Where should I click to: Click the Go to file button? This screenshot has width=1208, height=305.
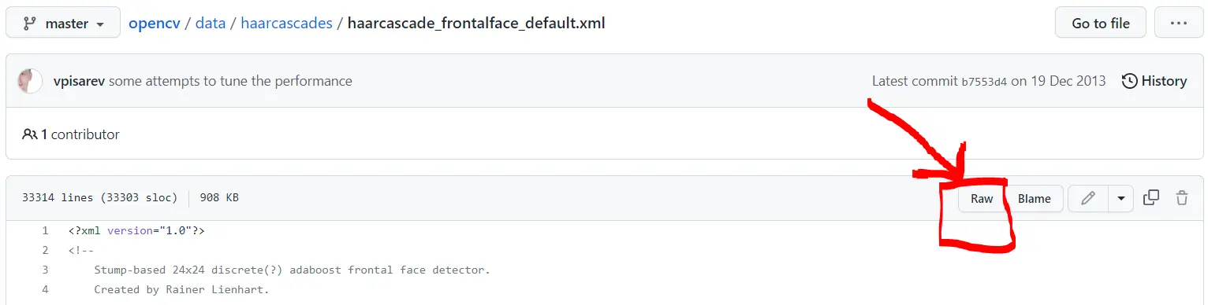point(1101,24)
